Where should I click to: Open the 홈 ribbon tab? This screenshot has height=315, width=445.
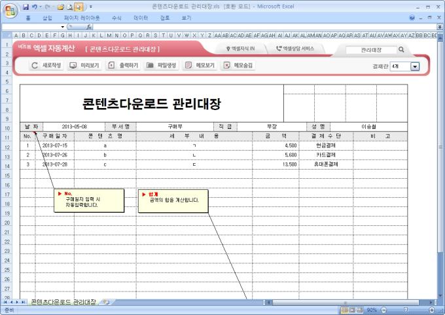tap(28, 18)
